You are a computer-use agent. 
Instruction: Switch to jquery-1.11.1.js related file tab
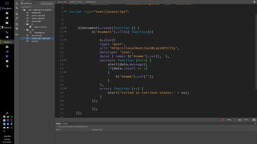(76, 2)
